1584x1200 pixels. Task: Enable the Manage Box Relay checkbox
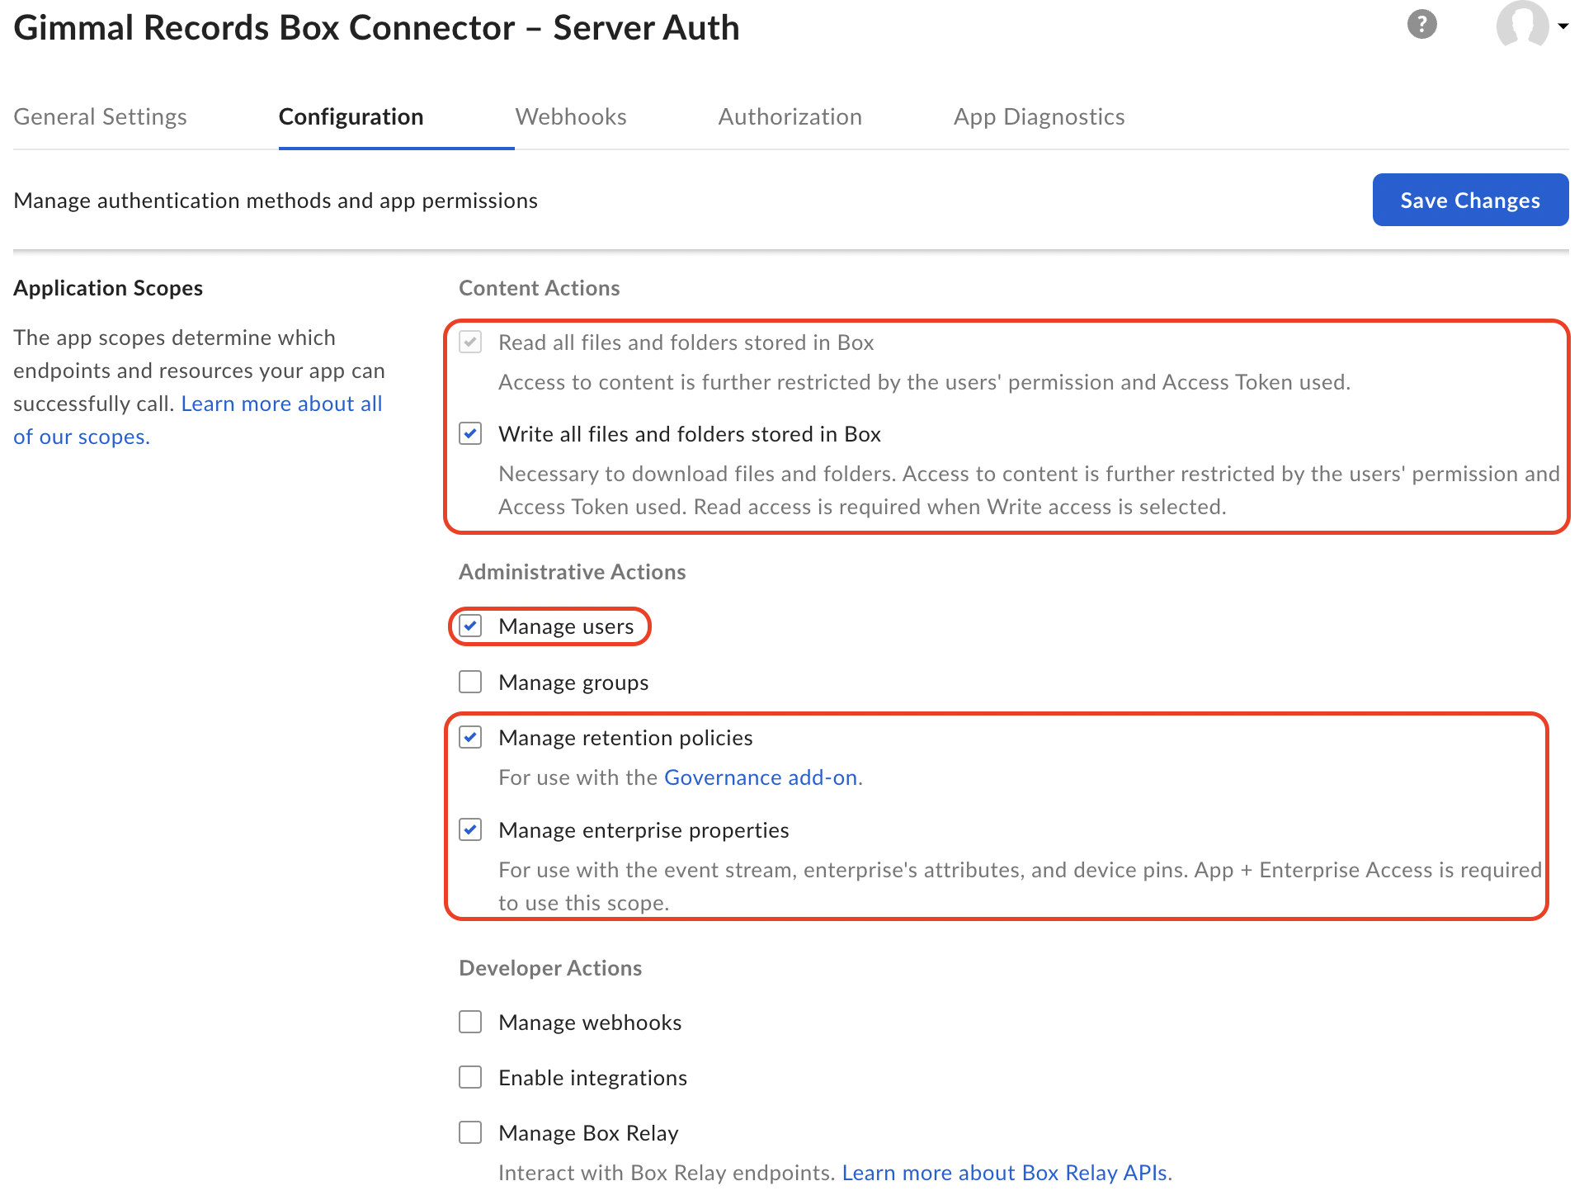(470, 1132)
